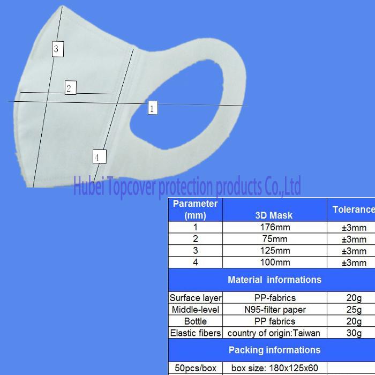
Task: Select the 'Surface layer' cell
Action: [x=196, y=297]
